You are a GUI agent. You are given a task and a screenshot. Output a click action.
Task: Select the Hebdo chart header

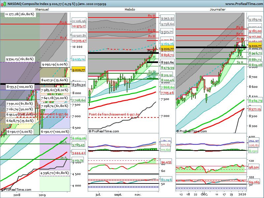(130, 10)
